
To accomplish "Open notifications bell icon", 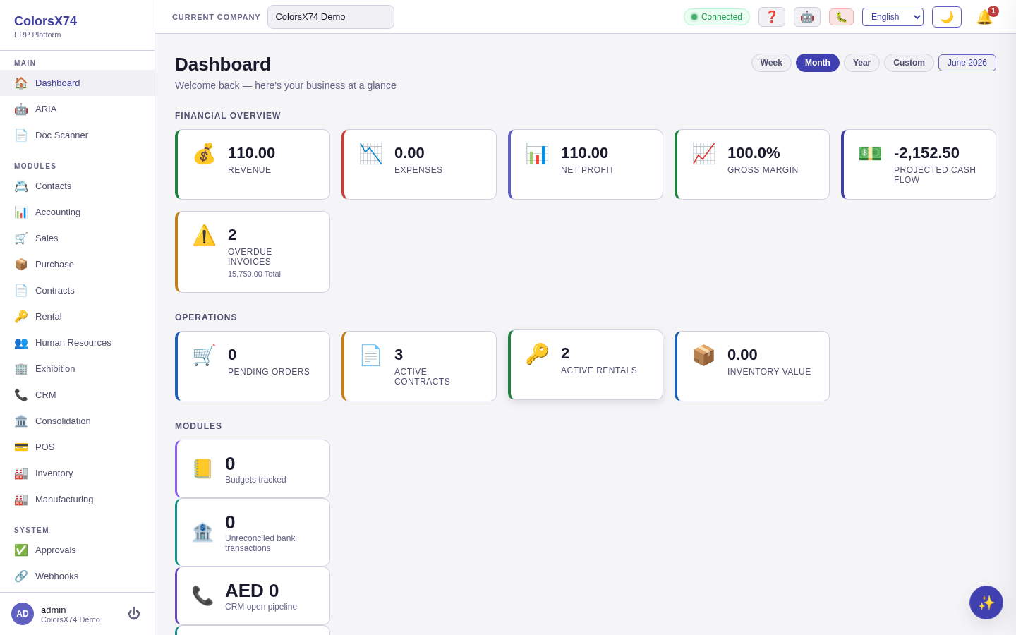I will [x=985, y=17].
